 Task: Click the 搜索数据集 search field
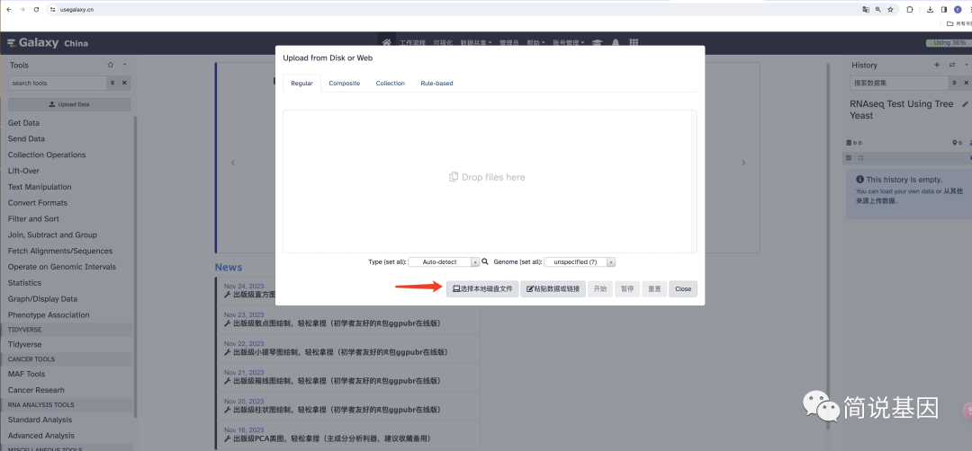[899, 83]
